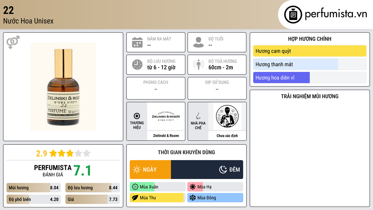Viewport: 373px width, 210px height.
Task: Open the Zielinski & Rozen perfume bottle image
Action: coord(63,87)
